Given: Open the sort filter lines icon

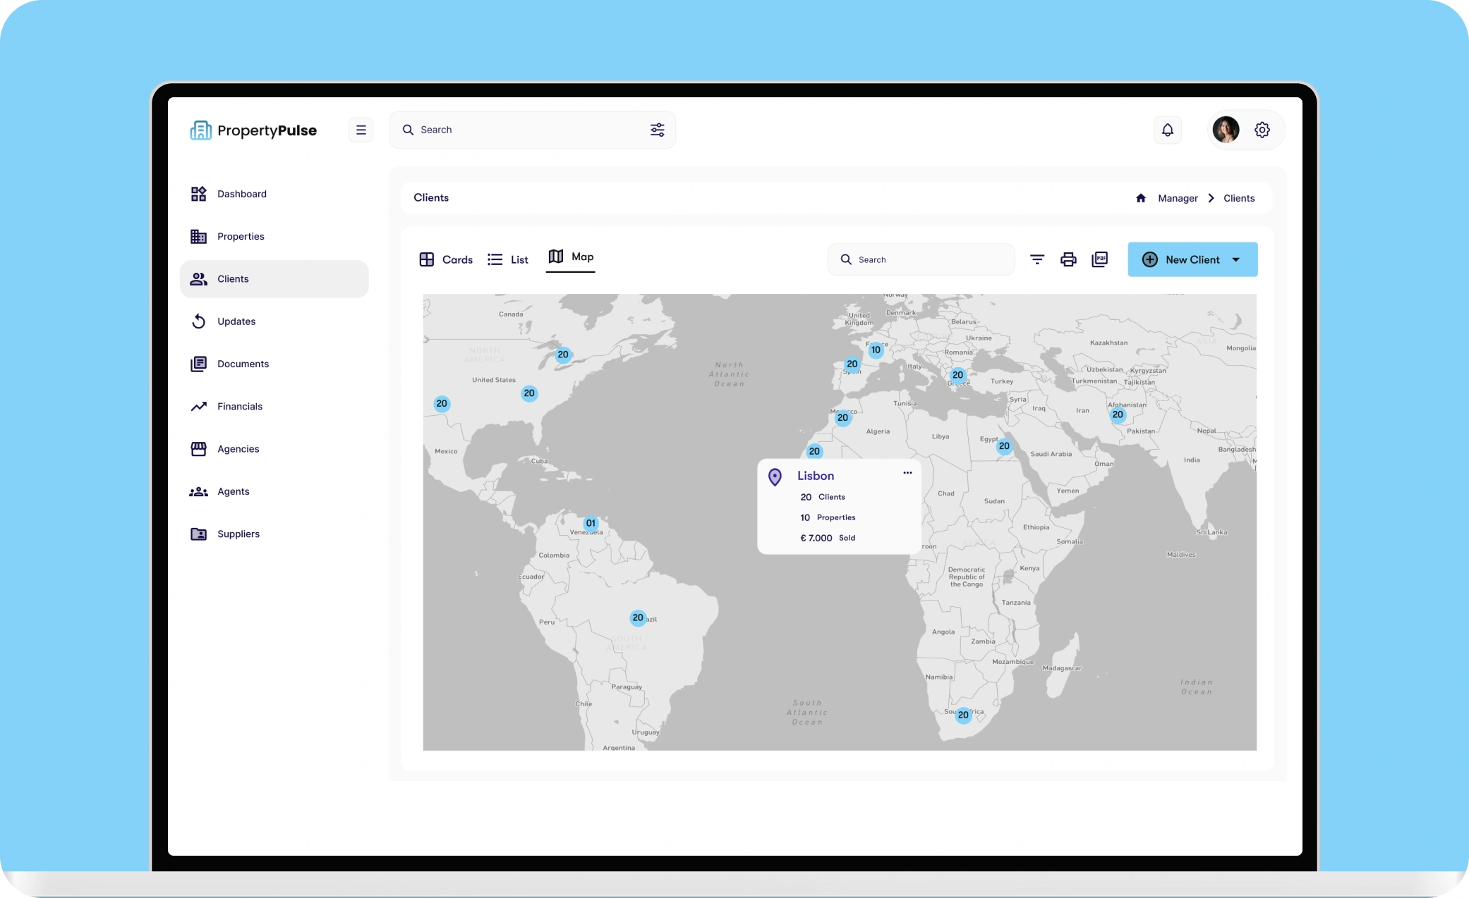Looking at the screenshot, I should (1037, 259).
